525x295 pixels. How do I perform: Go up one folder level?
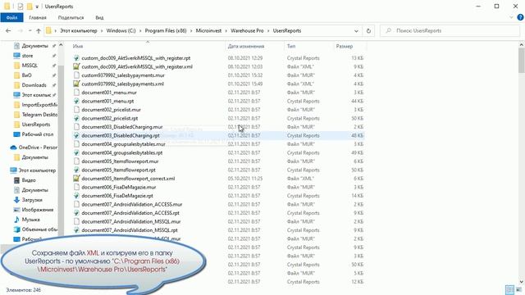click(x=39, y=31)
